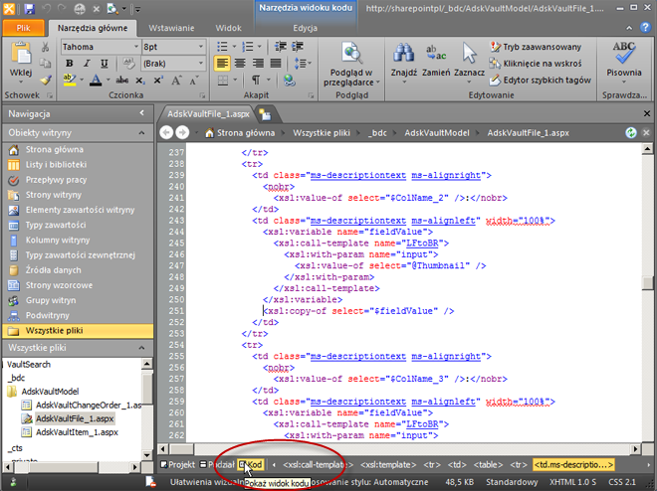Click the save icon in quick access toolbar
The image size is (657, 491).
29,8
